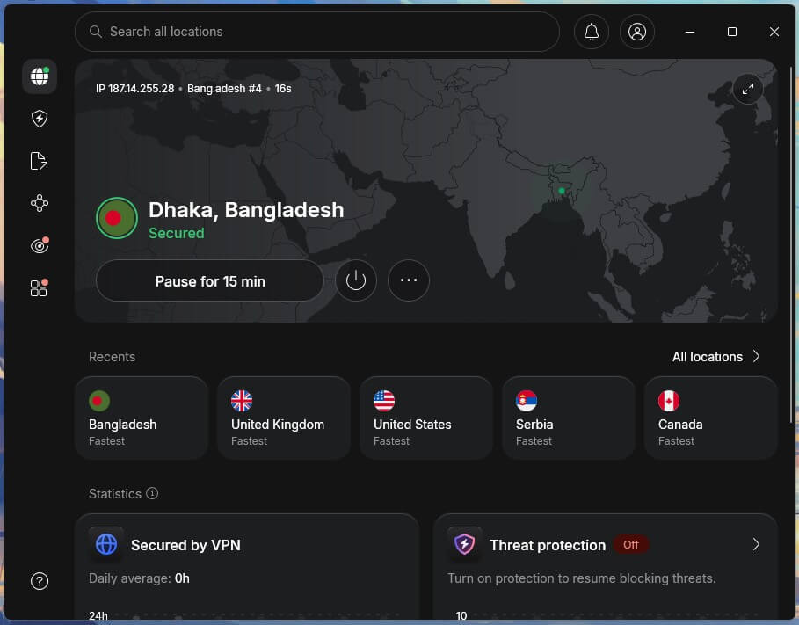Viewport: 799px width, 625px height.
Task: Click the Secured status text
Action: [x=177, y=234]
